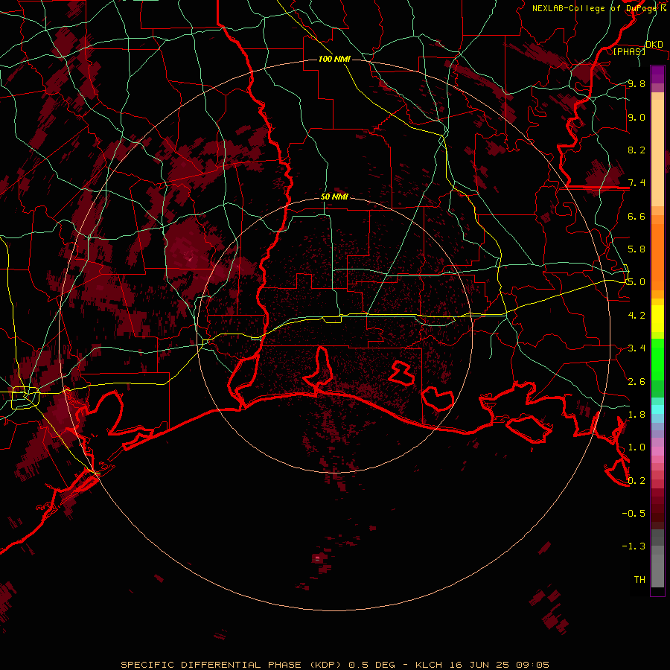Click the 4.2 scale value

click(636, 316)
